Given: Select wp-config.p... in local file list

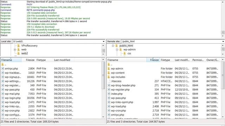Looking at the screenshot, I should click(13, 115).
